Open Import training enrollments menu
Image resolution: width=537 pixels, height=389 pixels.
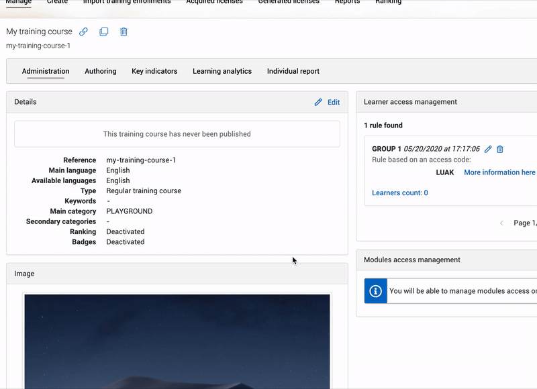(x=127, y=2)
